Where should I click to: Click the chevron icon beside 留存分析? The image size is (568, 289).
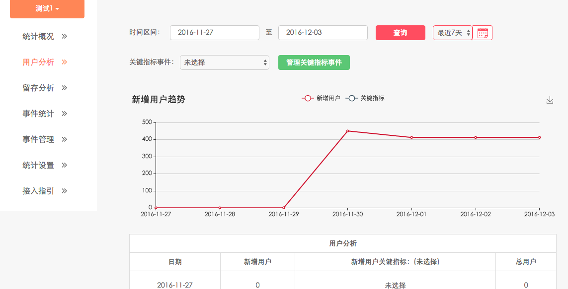pyautogui.click(x=64, y=88)
